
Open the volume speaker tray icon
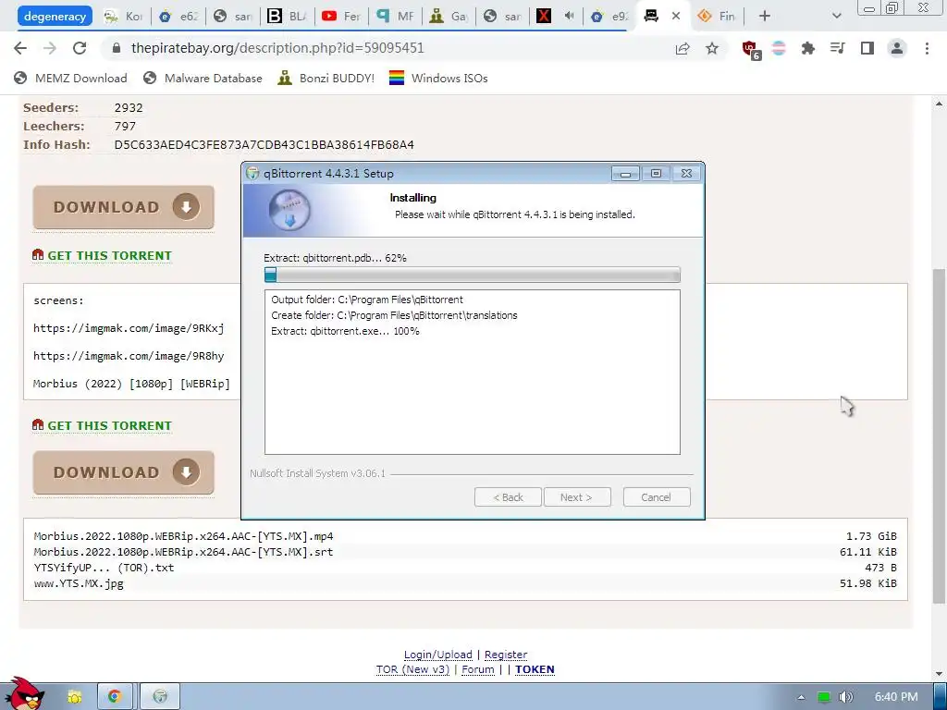[845, 697]
